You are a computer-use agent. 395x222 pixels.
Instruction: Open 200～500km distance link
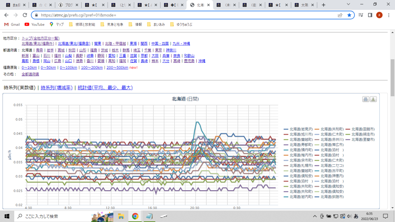pos(117,67)
